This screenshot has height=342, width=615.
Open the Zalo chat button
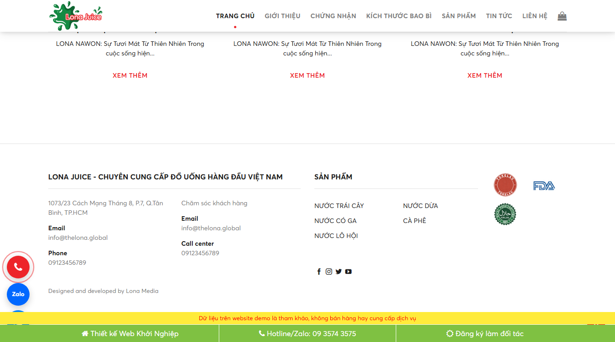(x=18, y=294)
